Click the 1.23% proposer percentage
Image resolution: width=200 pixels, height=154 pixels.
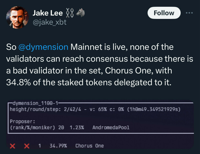[76, 128]
